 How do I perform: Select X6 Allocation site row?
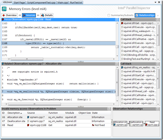56,117
